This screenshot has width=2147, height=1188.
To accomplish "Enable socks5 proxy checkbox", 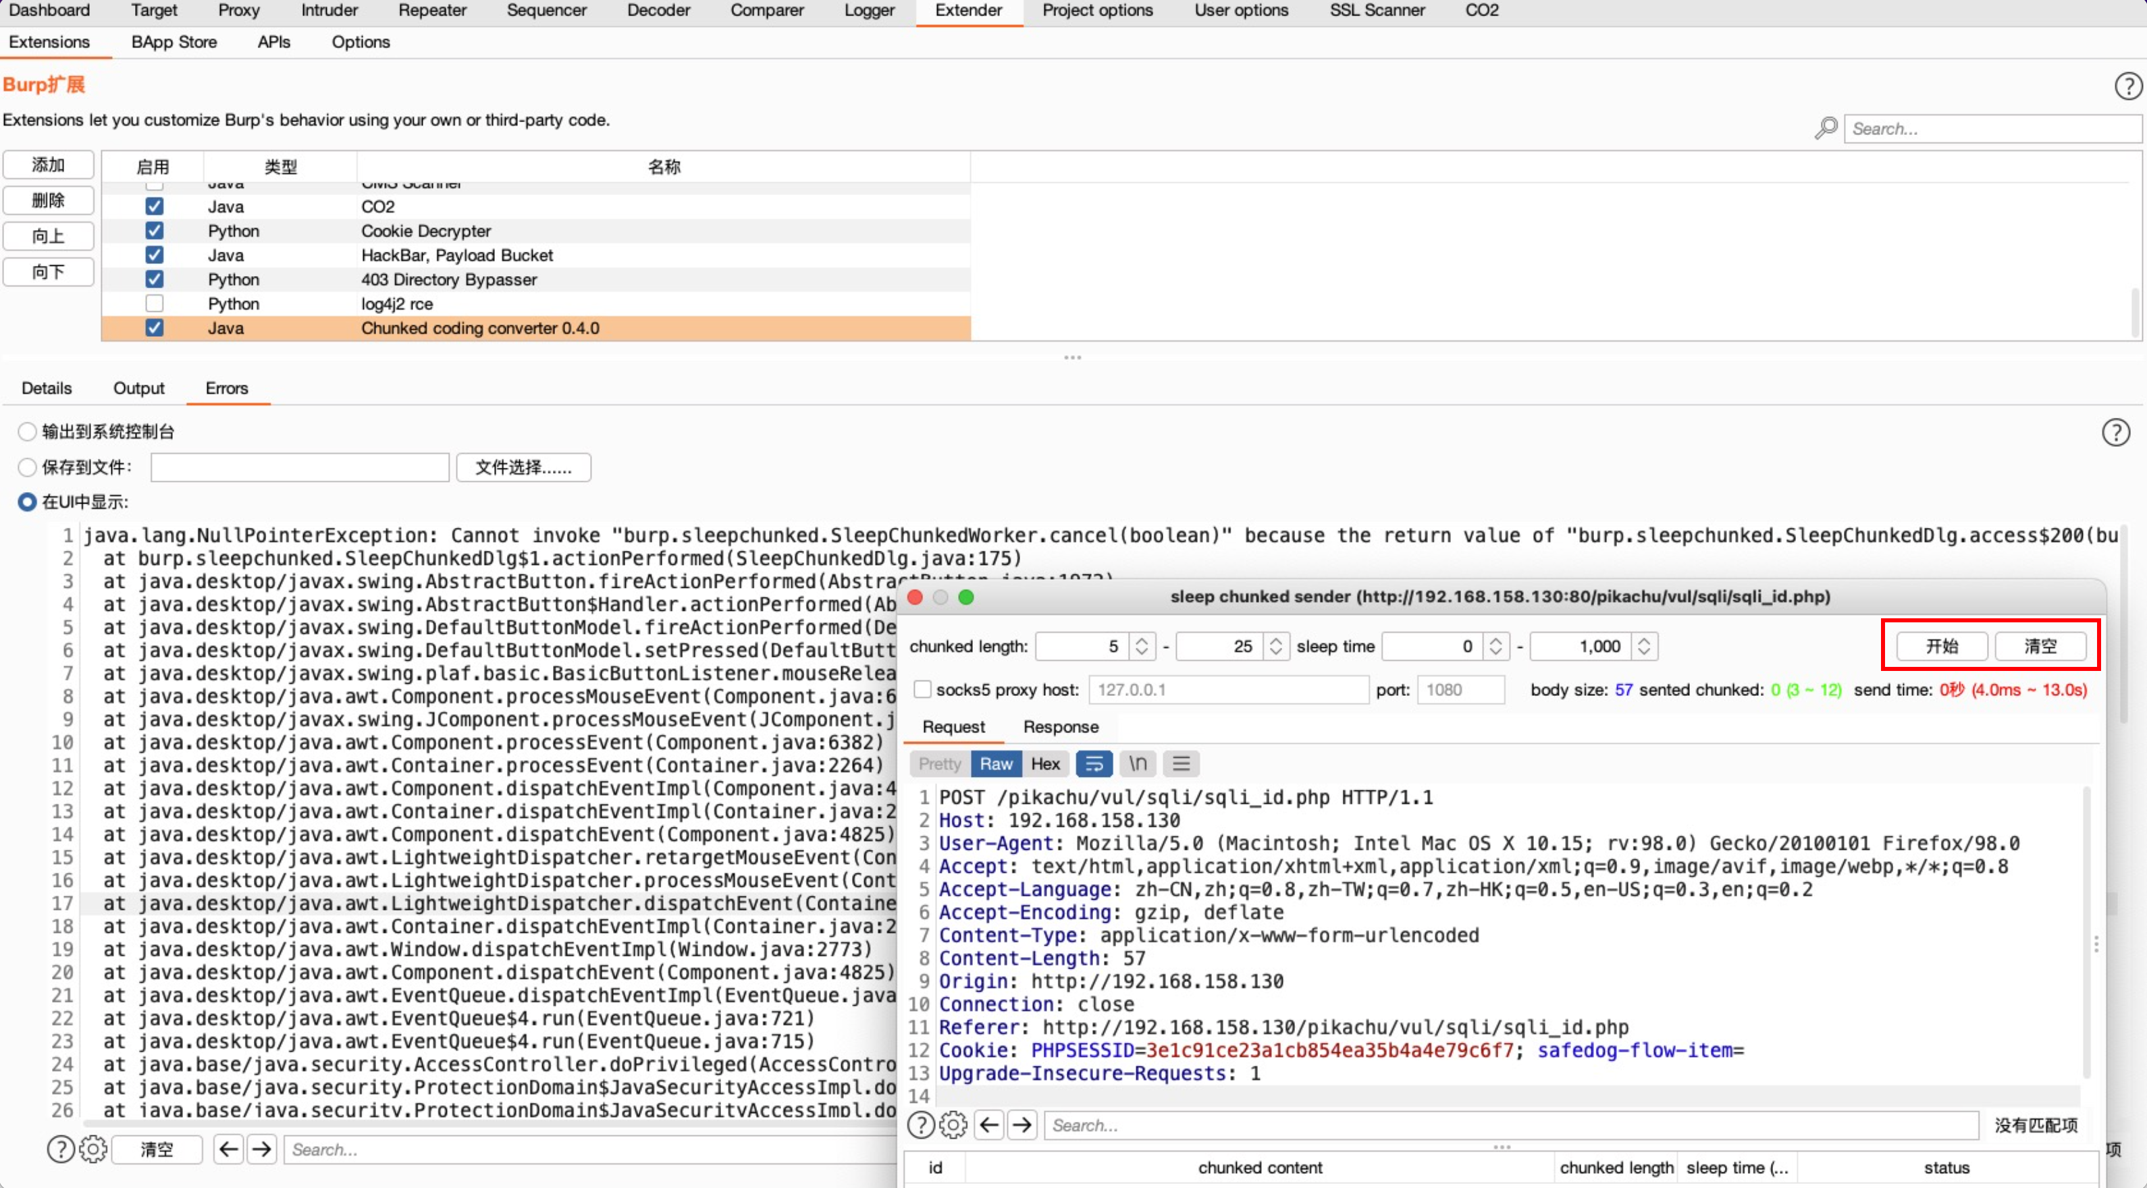I will pos(922,689).
